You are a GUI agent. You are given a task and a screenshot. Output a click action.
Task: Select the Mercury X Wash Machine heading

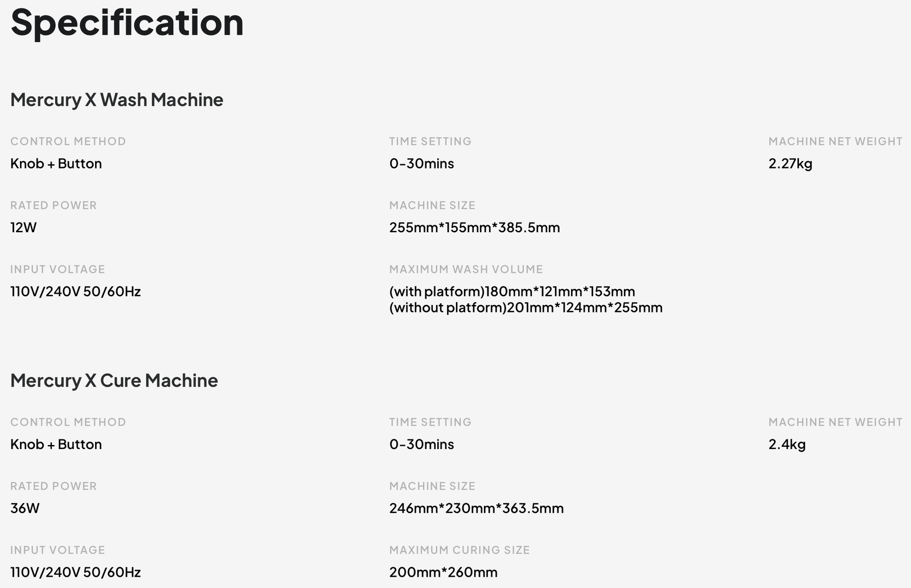[x=117, y=100]
